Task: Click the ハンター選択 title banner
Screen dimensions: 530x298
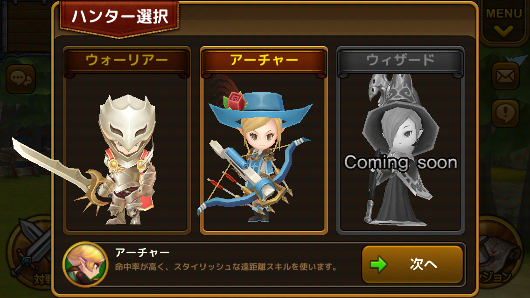Action: (x=119, y=17)
